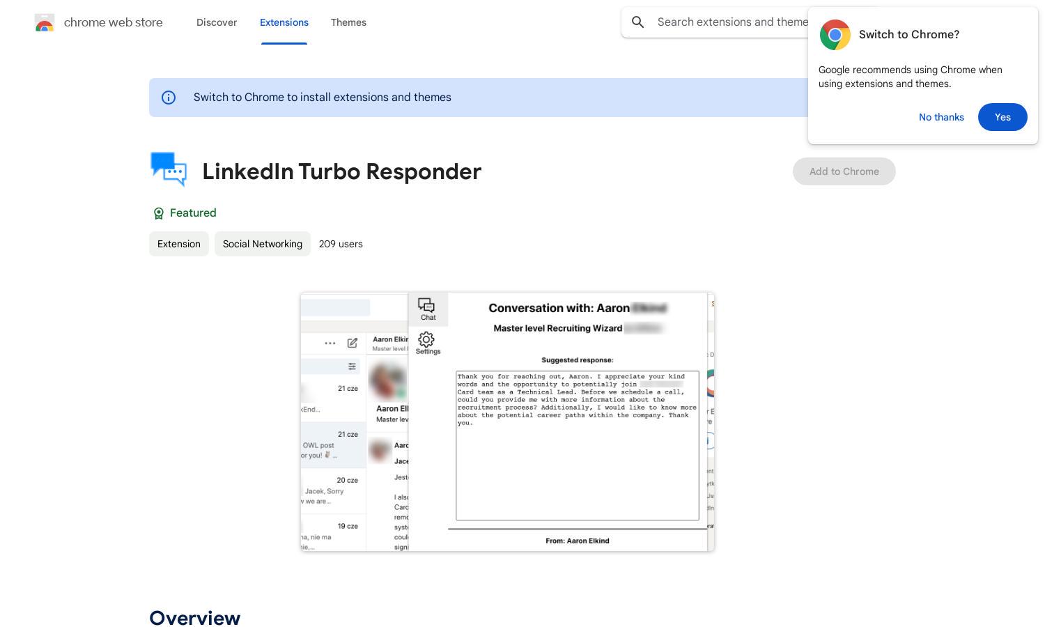Switch to the Extensions tab
The width and height of the screenshot is (1045, 627).
click(x=284, y=22)
